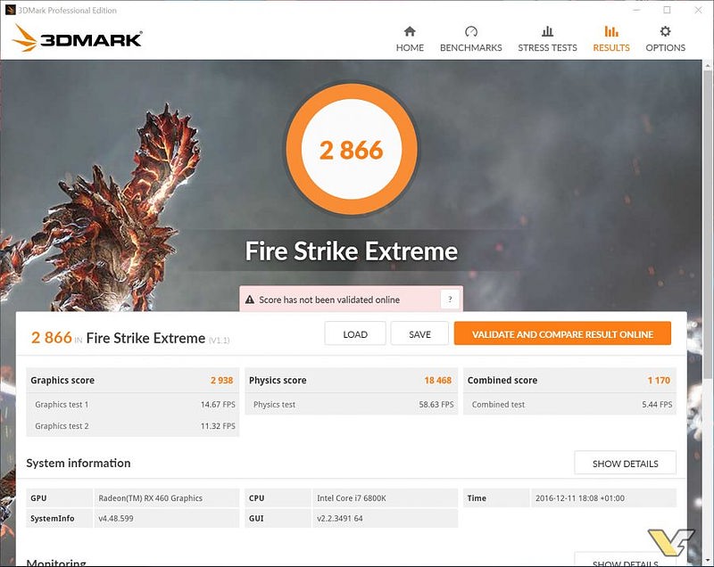
Task: Close the 3DMark window
Action: pyautogui.click(x=698, y=10)
